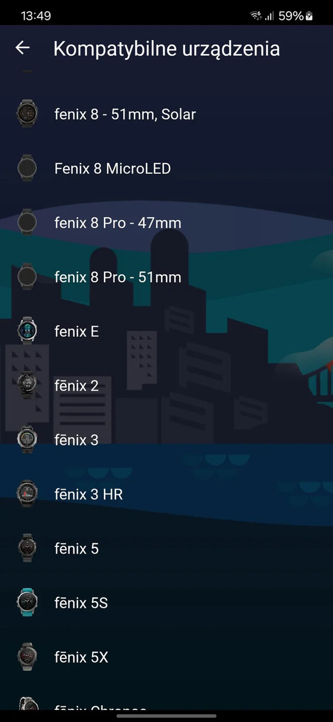Select fenix 8 - 51mm, Solar entry
Screen dimensions: 333x722
tap(166, 114)
